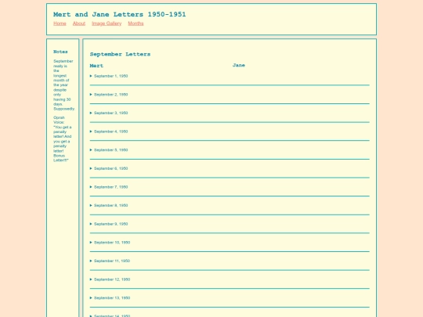423x317 pixels.
Task: Expand the September 7, 1950 letter
Action: tap(109, 187)
